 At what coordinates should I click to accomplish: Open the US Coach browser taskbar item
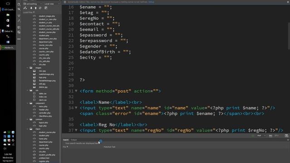click(8, 10)
